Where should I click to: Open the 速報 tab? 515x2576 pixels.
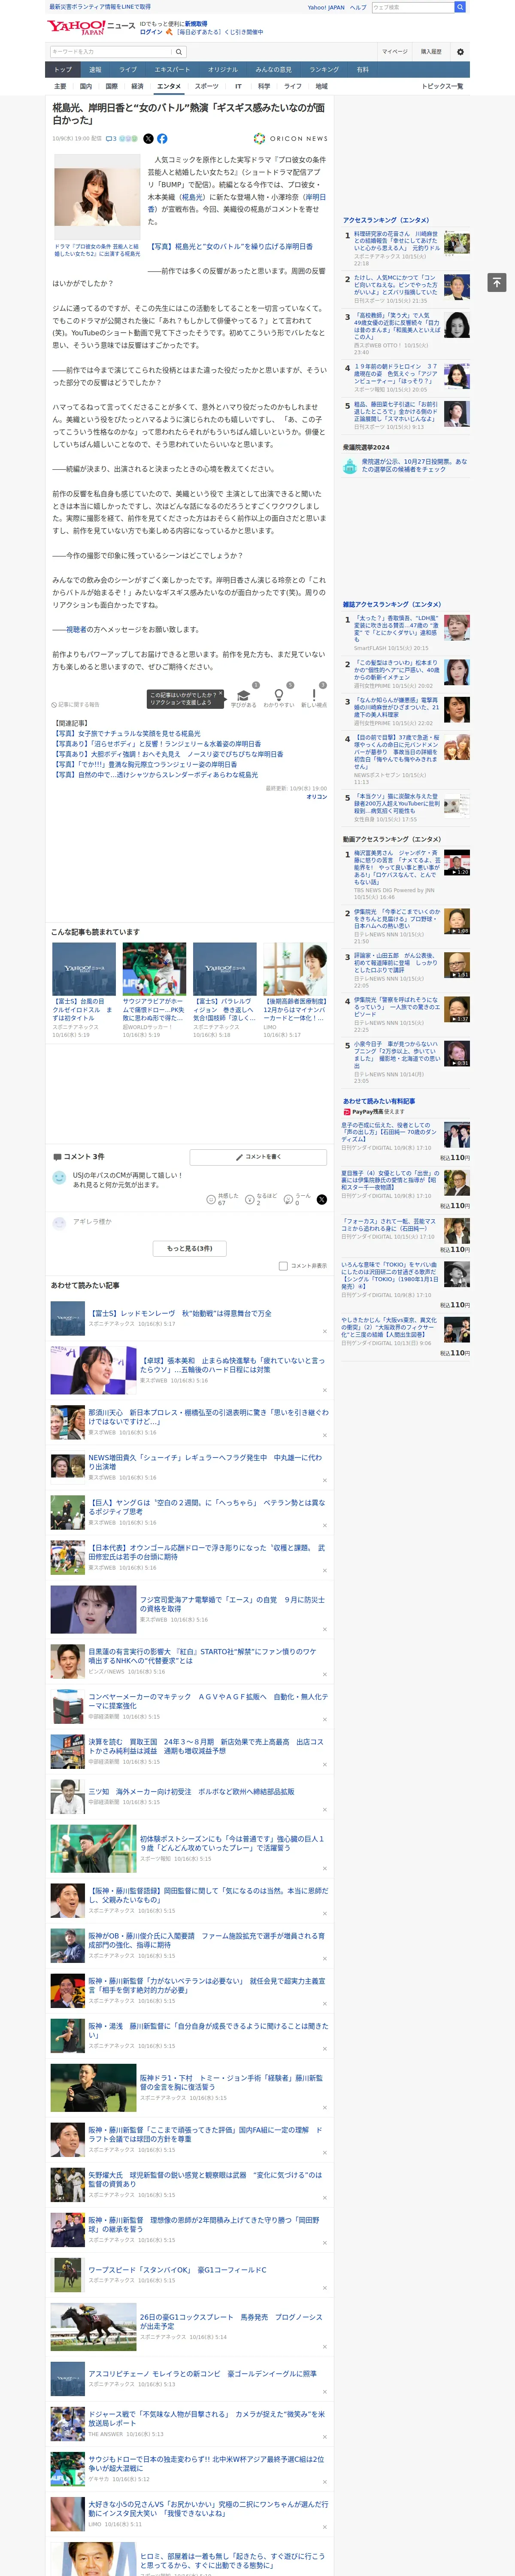pos(95,70)
